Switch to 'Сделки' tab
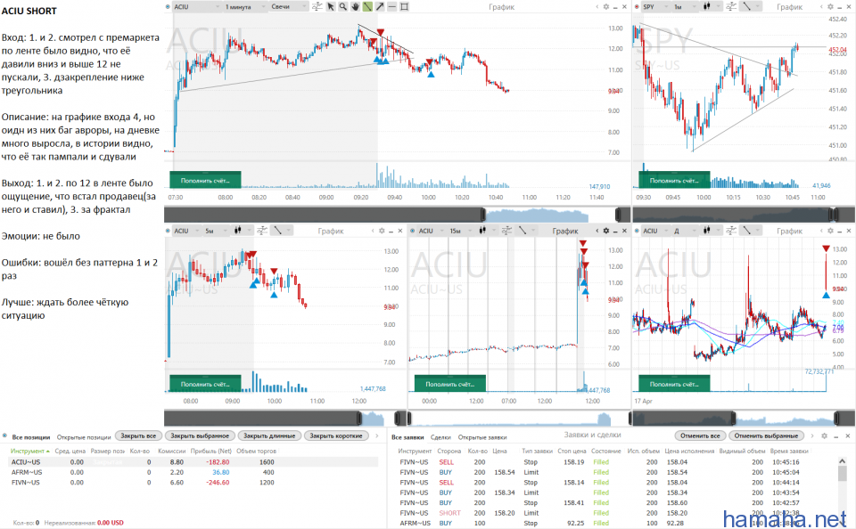The height and width of the screenshot is (529, 856). [x=440, y=437]
